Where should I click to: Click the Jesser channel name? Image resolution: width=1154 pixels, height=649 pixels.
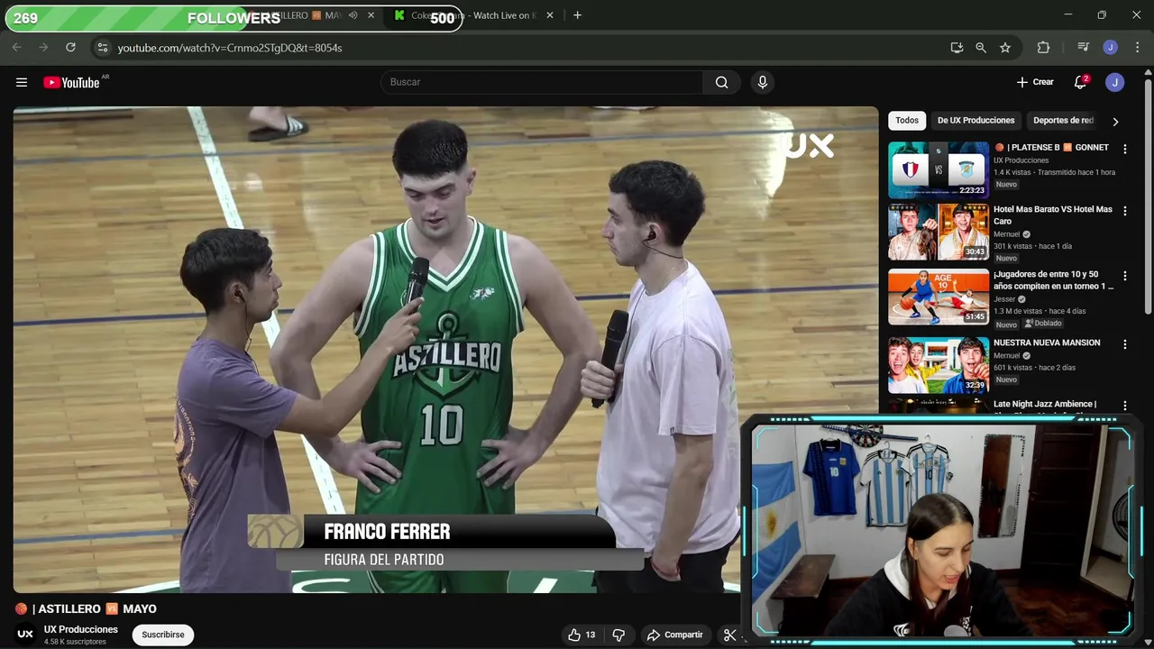coord(1005,299)
